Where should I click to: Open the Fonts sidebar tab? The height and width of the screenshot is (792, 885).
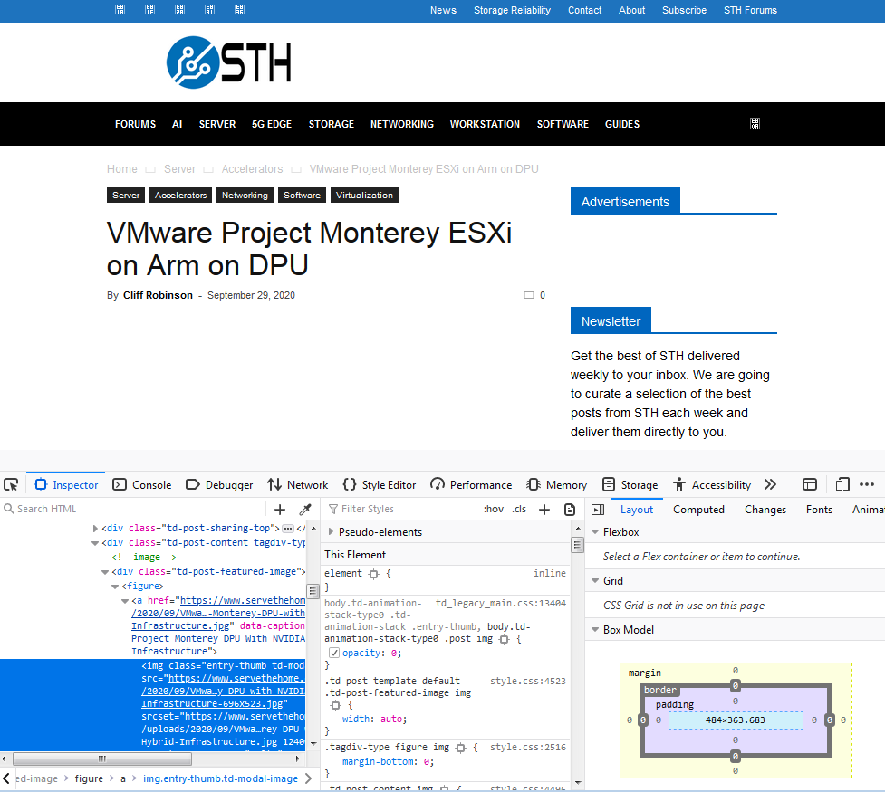(819, 510)
